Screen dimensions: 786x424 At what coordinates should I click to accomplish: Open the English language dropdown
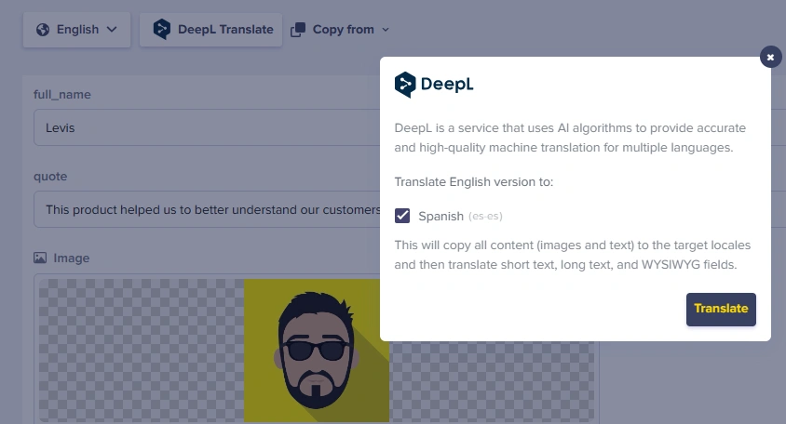76,30
